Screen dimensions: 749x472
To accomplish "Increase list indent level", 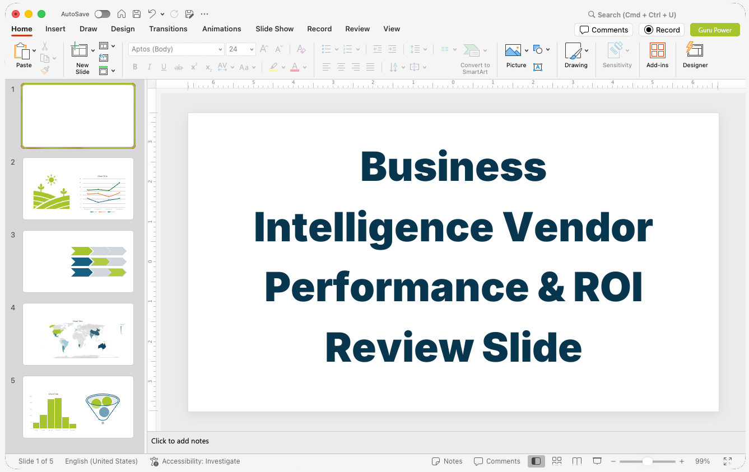I will click(392, 49).
